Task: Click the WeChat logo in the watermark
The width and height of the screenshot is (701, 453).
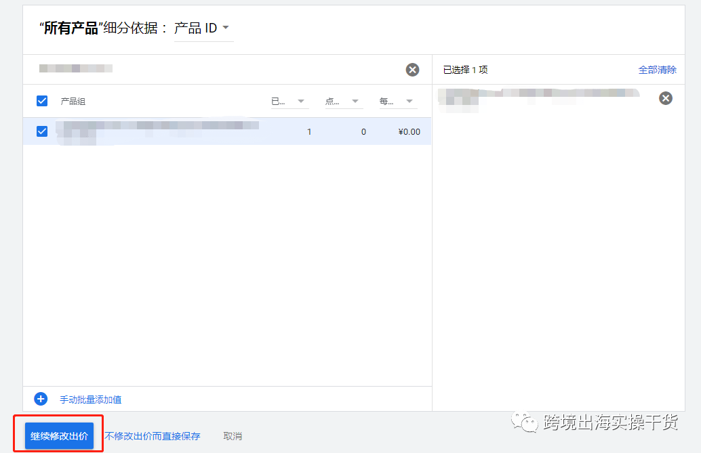Action: [x=525, y=423]
